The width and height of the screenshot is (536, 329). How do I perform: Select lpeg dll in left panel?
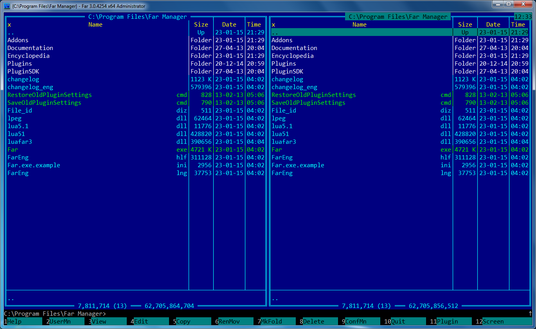click(136, 118)
